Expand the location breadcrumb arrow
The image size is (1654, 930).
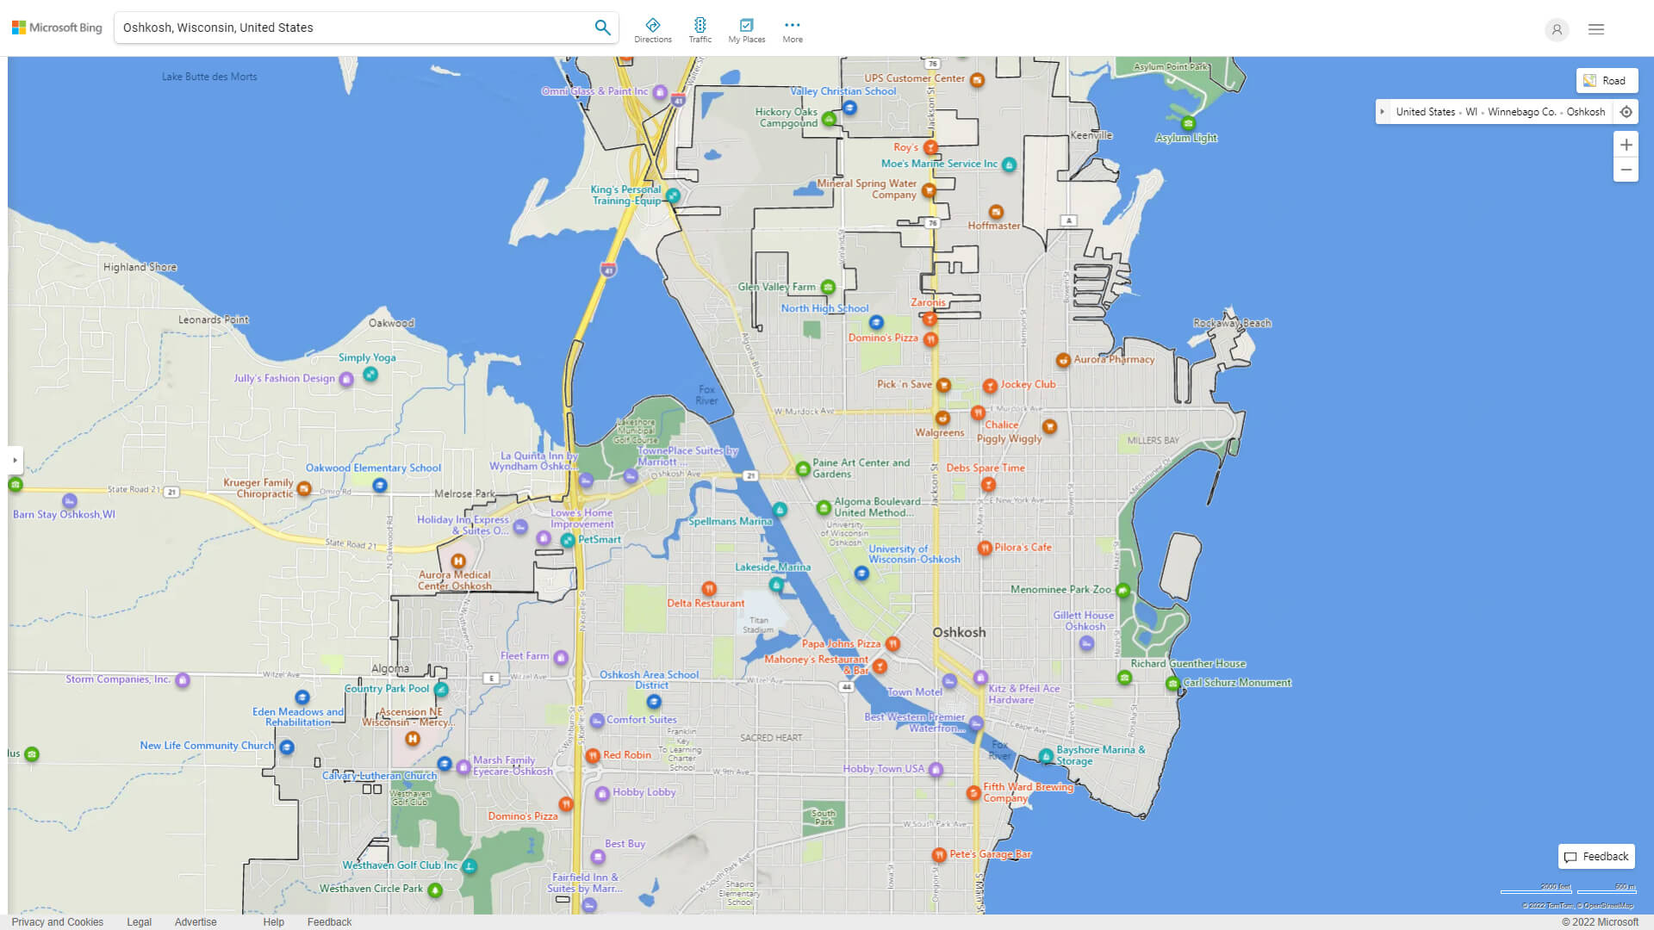(1383, 112)
